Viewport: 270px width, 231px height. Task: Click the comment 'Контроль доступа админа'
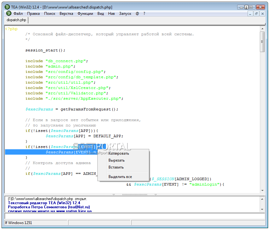point(58,163)
